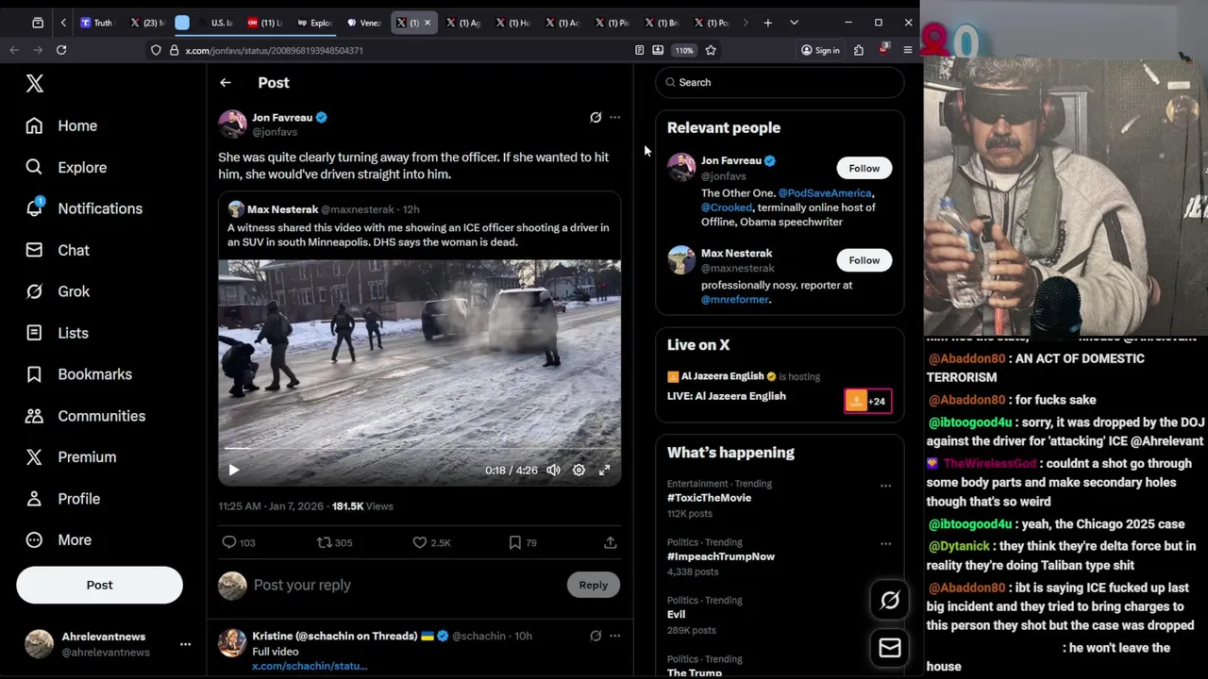Open more options for #ImpeachTrumpNow trend

885,544
